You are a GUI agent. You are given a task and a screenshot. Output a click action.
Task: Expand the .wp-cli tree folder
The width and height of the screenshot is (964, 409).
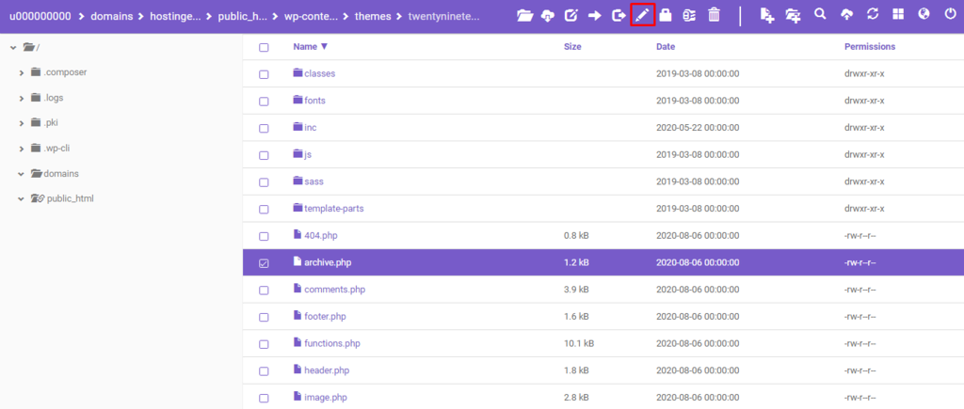point(22,149)
